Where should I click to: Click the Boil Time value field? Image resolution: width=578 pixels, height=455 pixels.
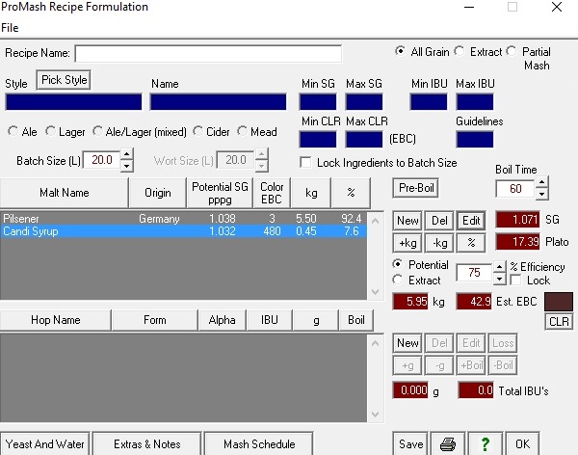click(x=515, y=189)
